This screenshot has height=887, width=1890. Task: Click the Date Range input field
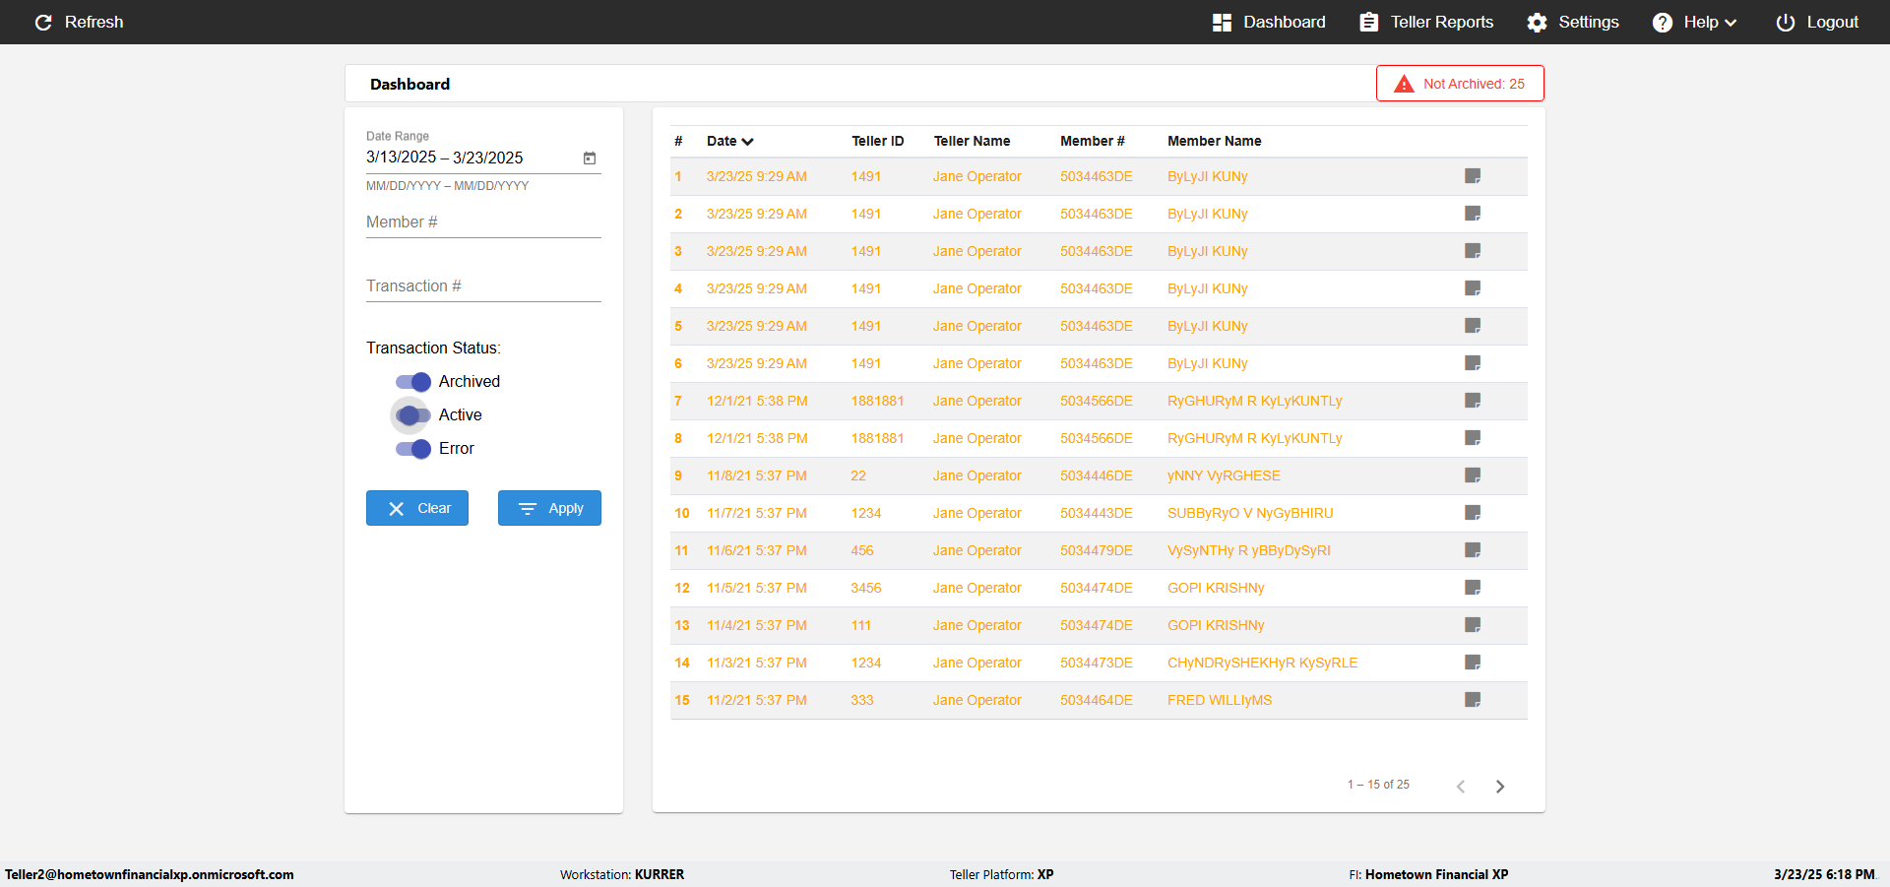point(472,158)
